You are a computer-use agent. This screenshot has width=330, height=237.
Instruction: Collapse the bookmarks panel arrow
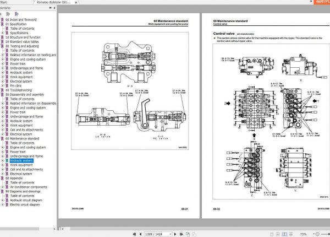tap(54, 8)
